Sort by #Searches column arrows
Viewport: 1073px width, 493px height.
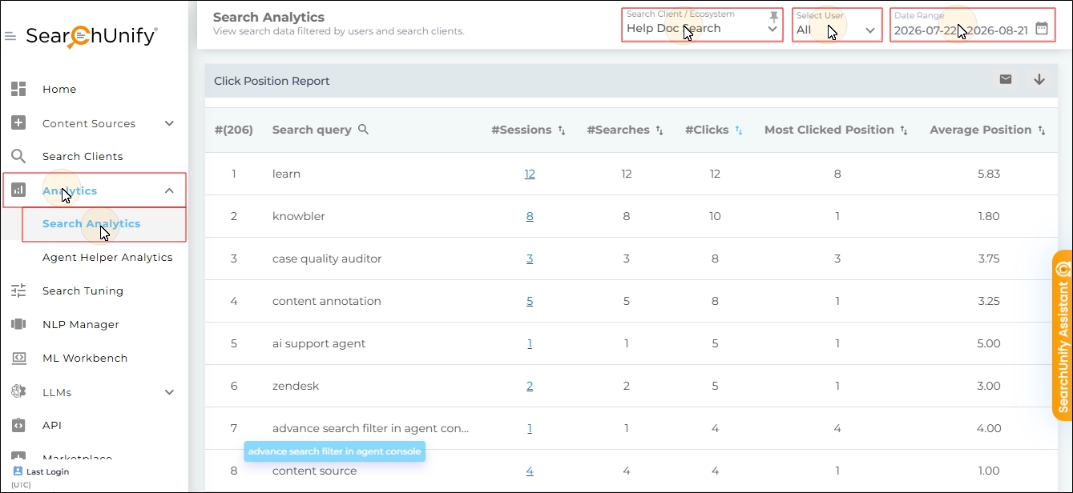click(x=660, y=130)
